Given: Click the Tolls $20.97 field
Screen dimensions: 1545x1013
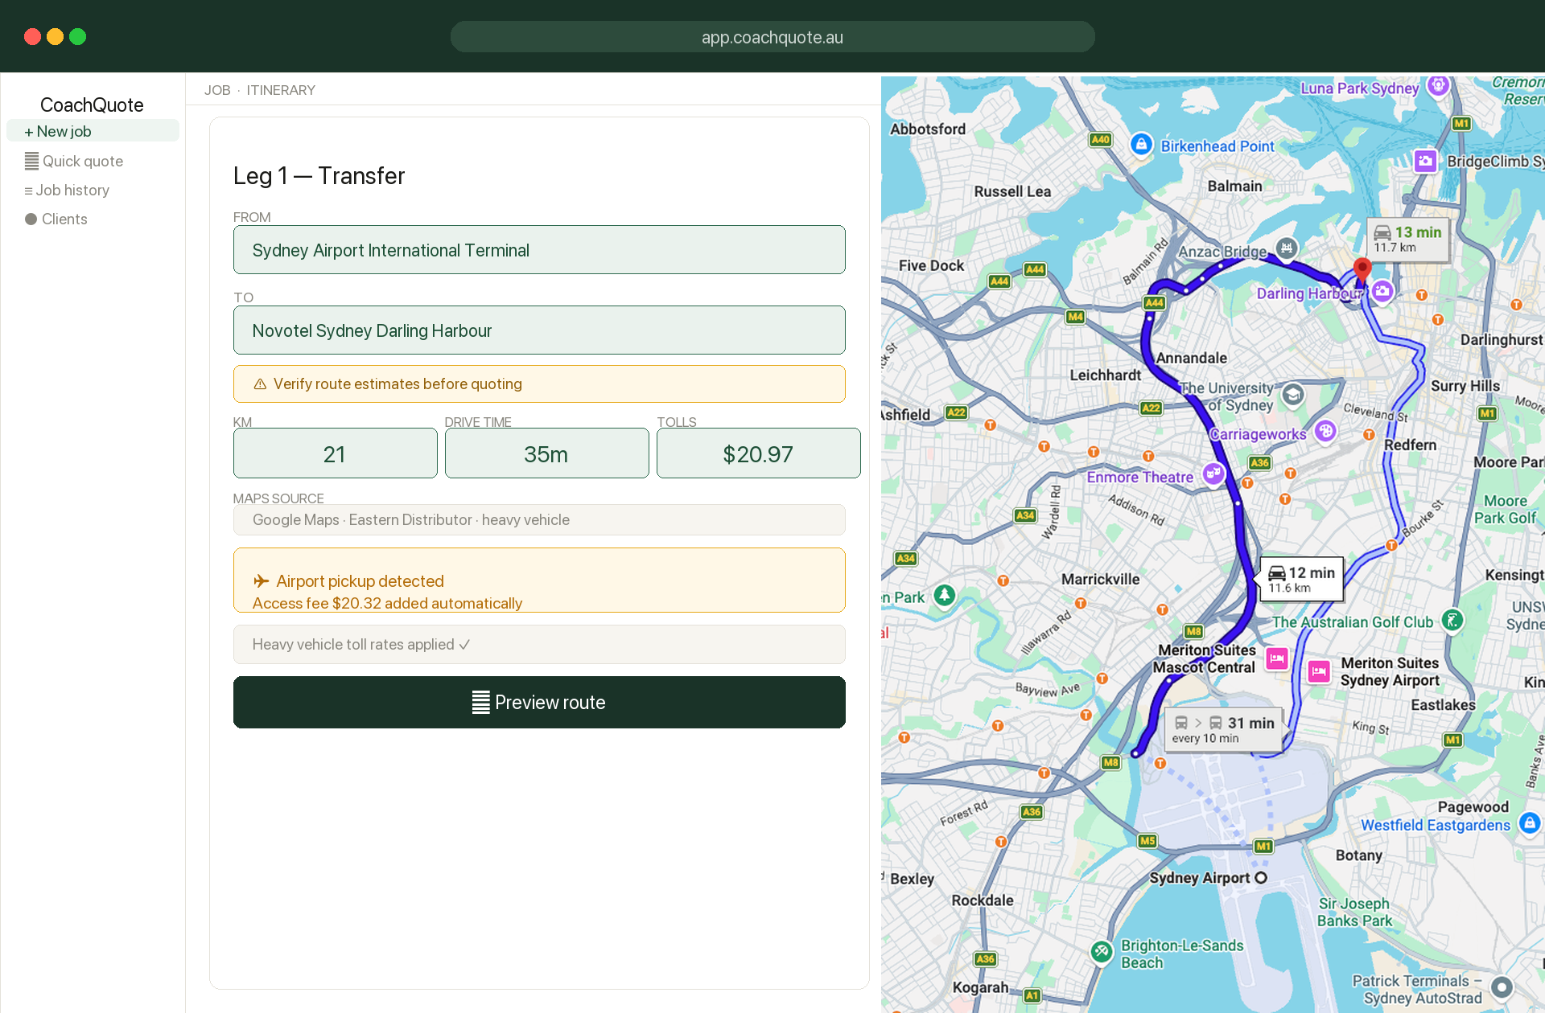Looking at the screenshot, I should (758, 454).
